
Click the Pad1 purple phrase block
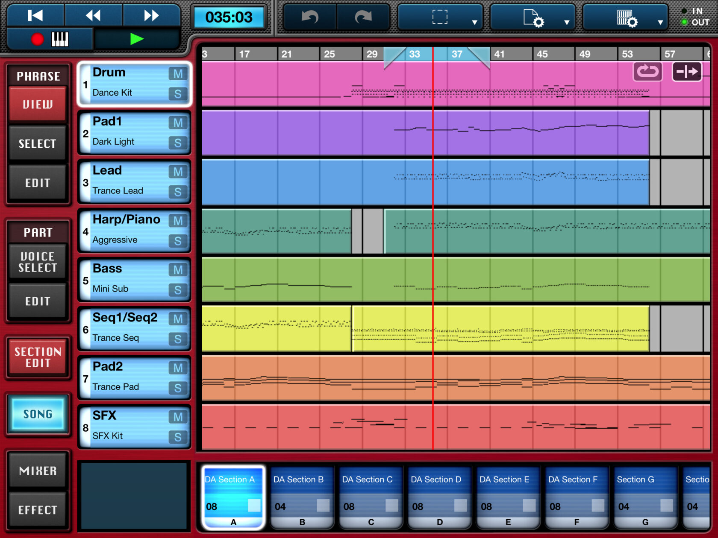click(x=425, y=133)
